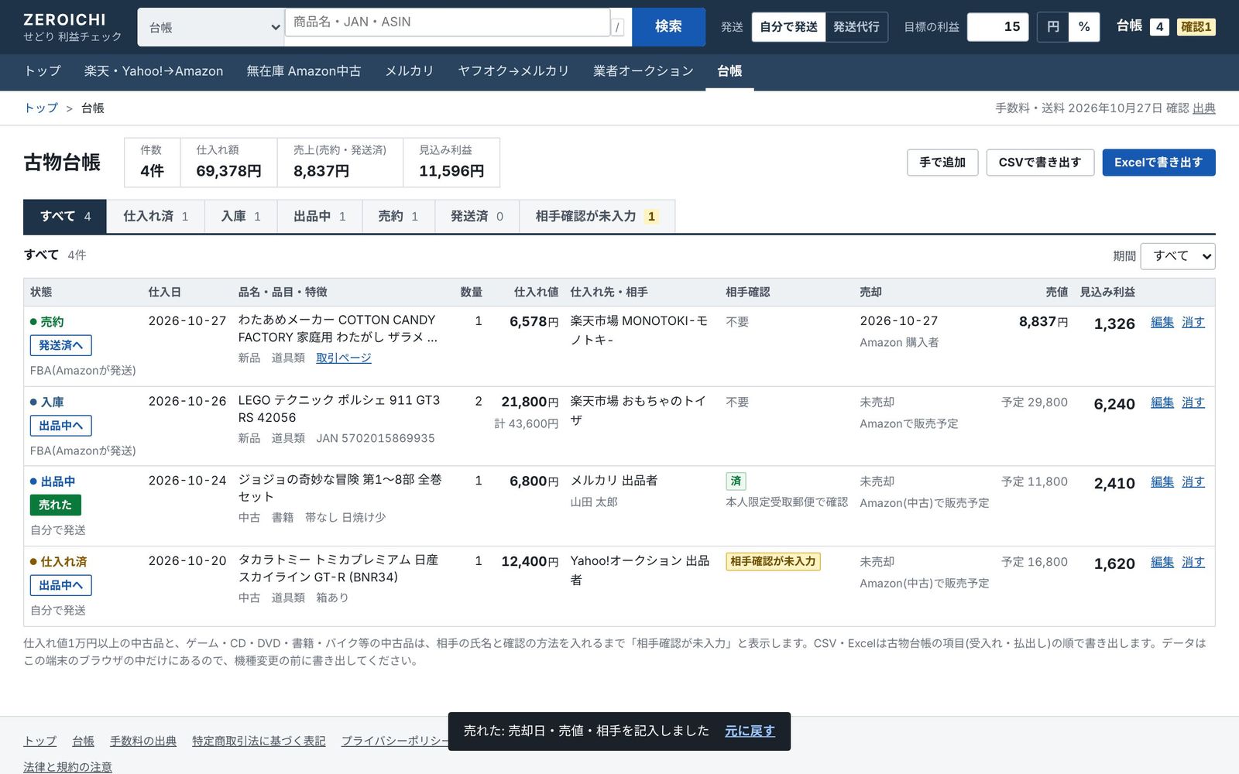Open 楽天・Yahoo!→Amazon nav item
Screen dimensions: 1239x774
click(153, 71)
